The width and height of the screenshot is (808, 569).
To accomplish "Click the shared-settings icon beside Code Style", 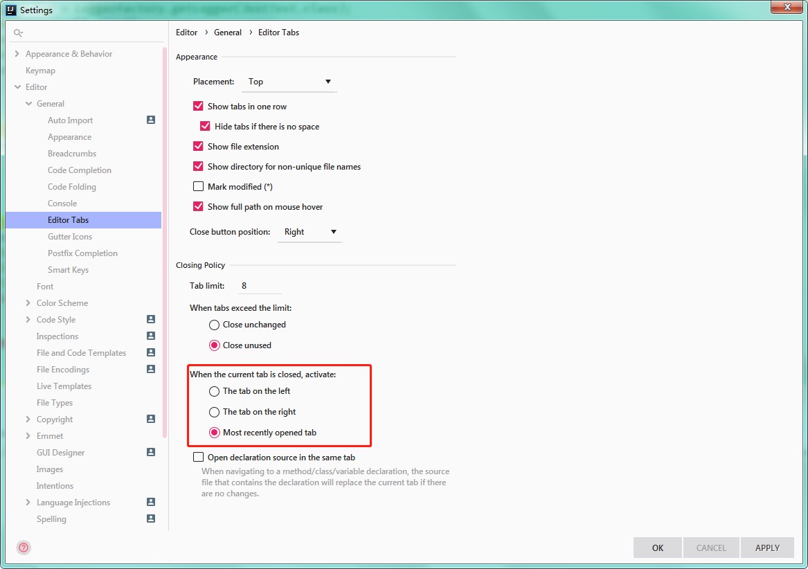I will click(x=150, y=319).
